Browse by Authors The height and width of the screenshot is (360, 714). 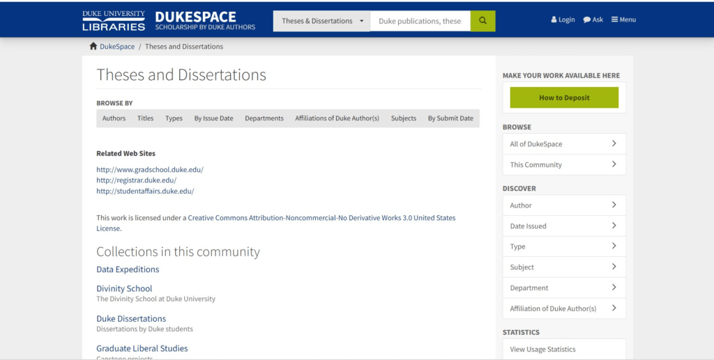[114, 118]
